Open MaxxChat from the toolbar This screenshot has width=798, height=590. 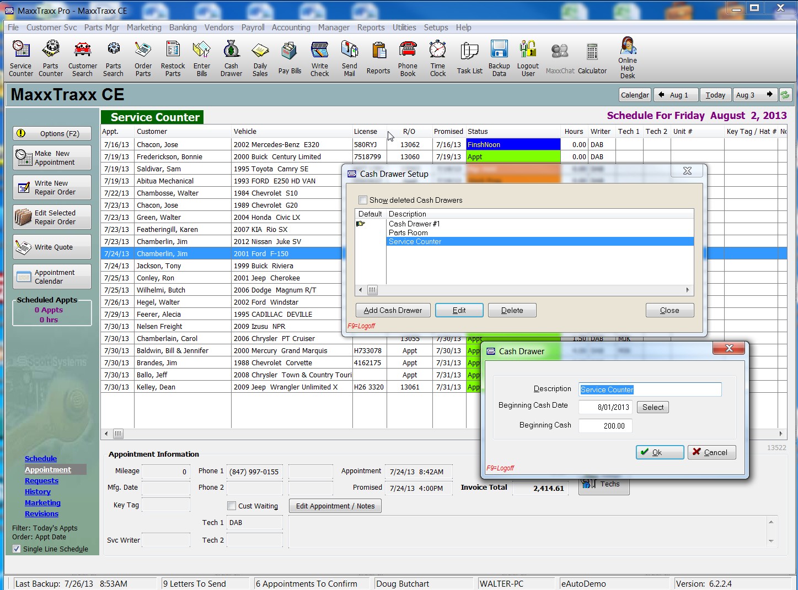tap(560, 58)
